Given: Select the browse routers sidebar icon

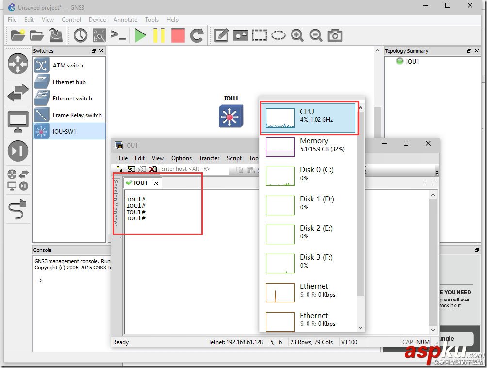Looking at the screenshot, I should pos(18,64).
